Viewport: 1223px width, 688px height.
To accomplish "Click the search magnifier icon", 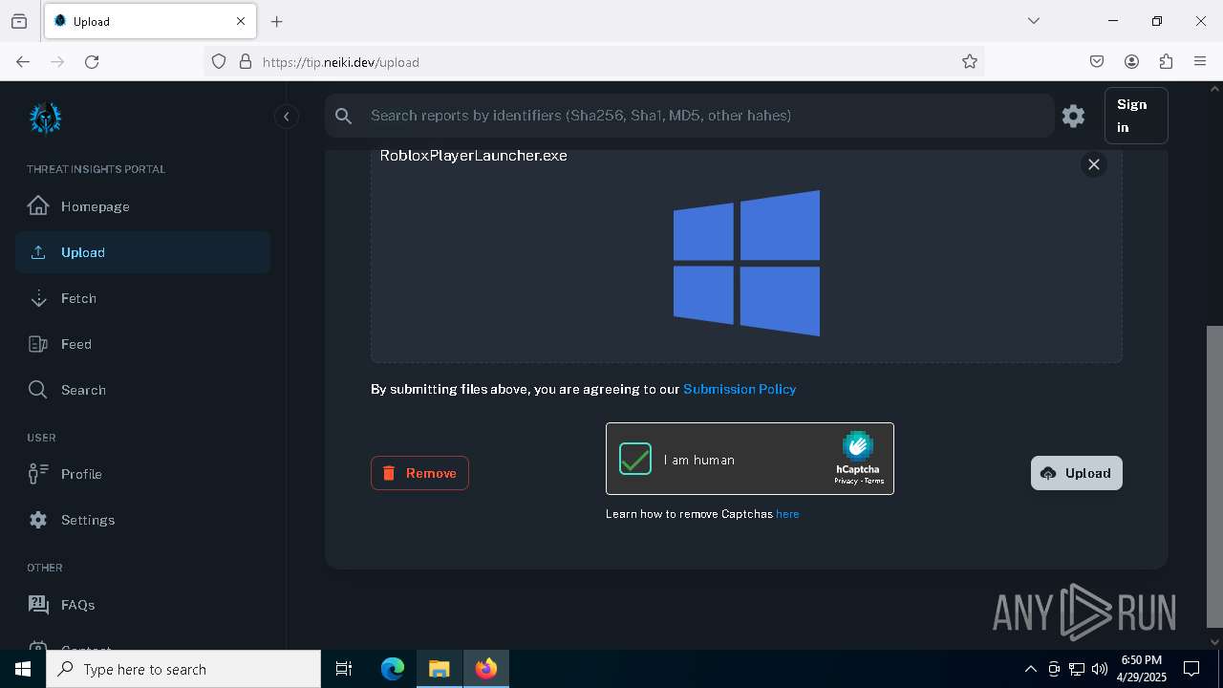I will tap(344, 116).
